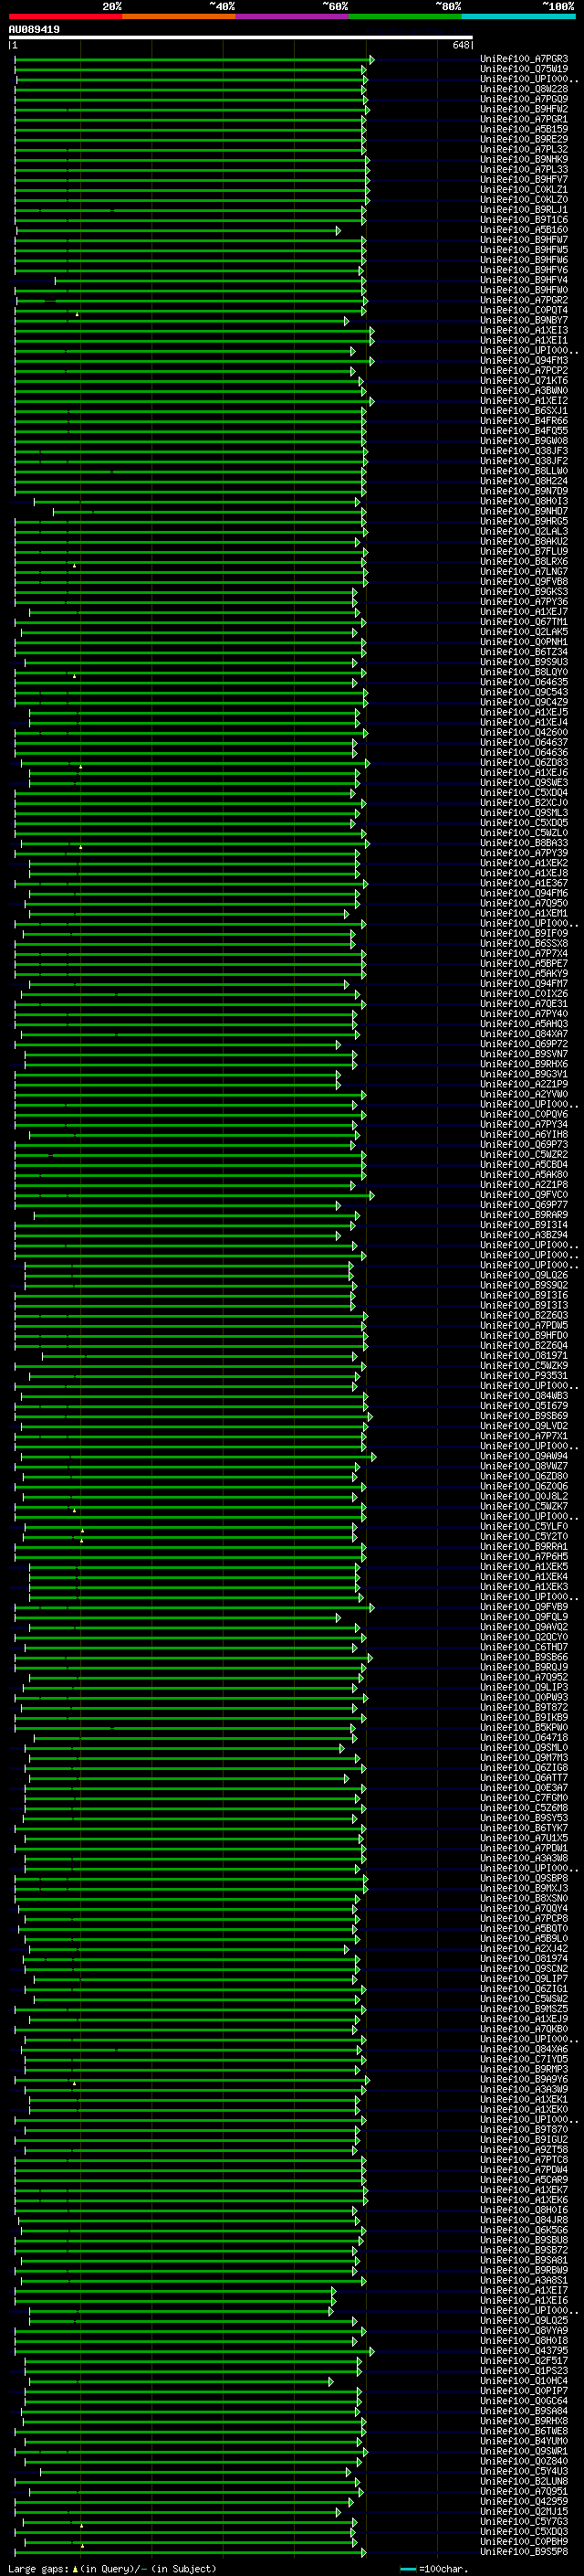
Task: Select the query name AU089419
Action: click(x=34, y=30)
